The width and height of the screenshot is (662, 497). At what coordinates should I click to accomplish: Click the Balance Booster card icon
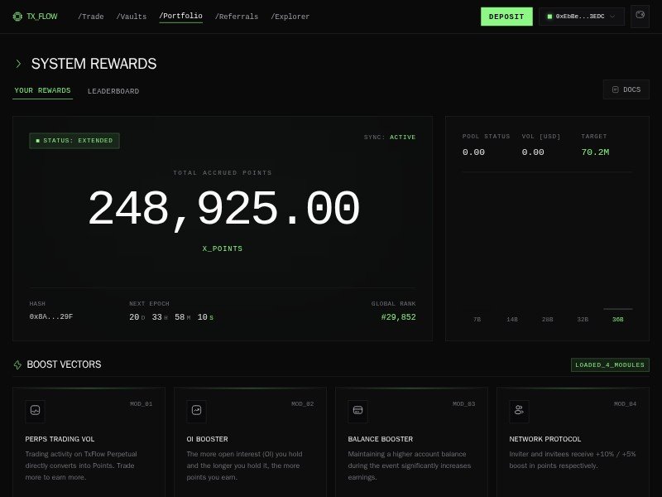click(357, 411)
